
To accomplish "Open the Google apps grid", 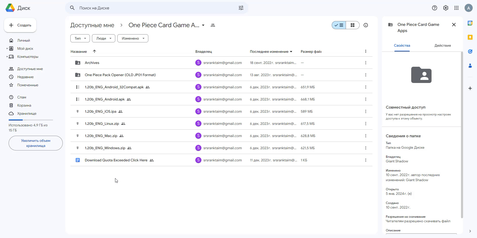I will click(456, 8).
